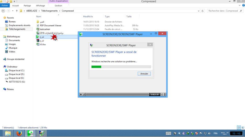Open the Affichage ribbon tab
The width and height of the screenshot is (245, 137).
(x=40, y=6)
